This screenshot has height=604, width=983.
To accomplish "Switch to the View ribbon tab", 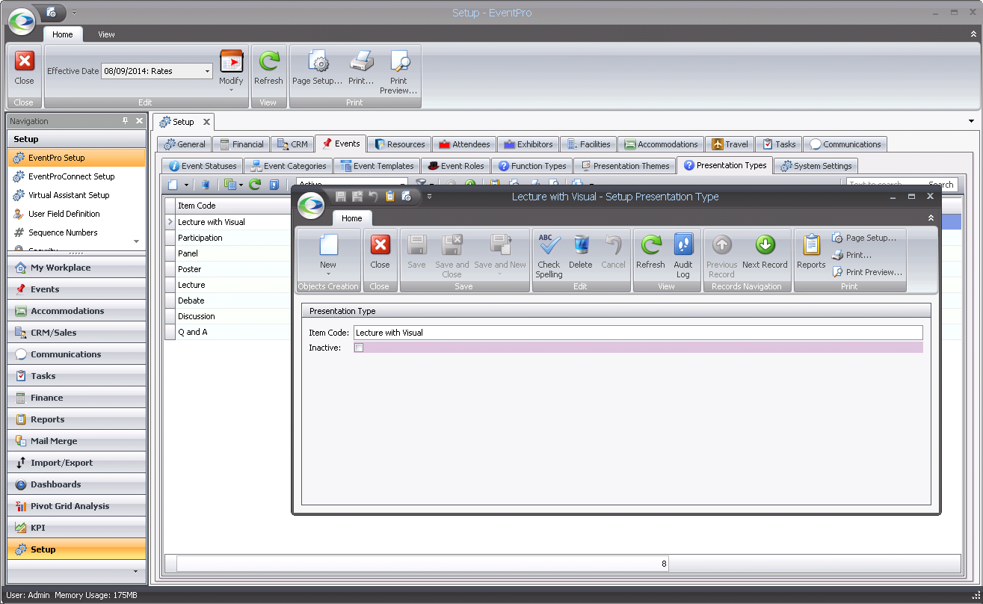I will click(106, 34).
